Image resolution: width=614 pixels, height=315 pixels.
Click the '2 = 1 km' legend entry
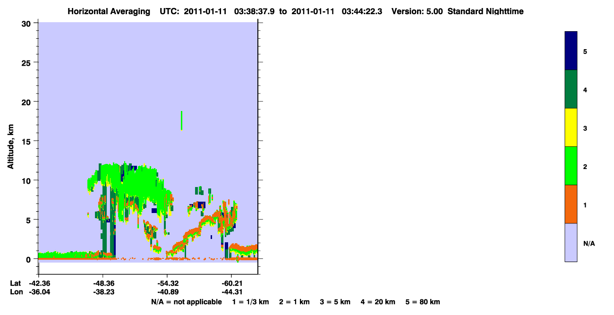pos(294,302)
